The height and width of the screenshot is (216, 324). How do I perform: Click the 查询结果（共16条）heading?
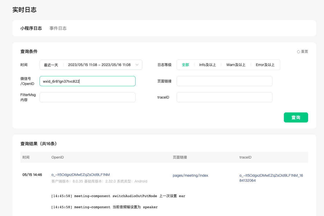pos(39,144)
